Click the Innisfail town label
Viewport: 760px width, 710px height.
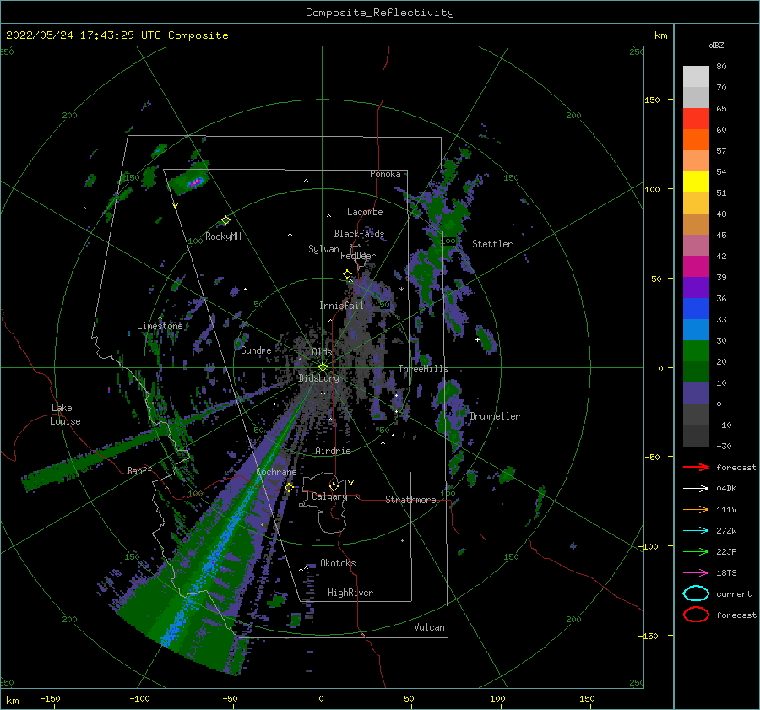tap(341, 306)
